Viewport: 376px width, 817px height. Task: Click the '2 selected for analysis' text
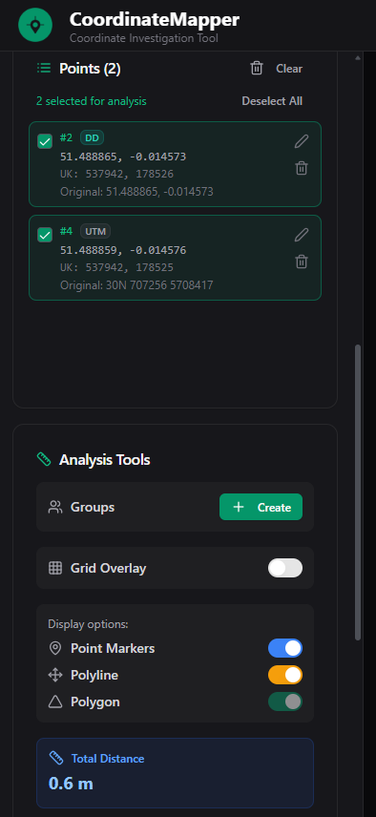coord(91,101)
